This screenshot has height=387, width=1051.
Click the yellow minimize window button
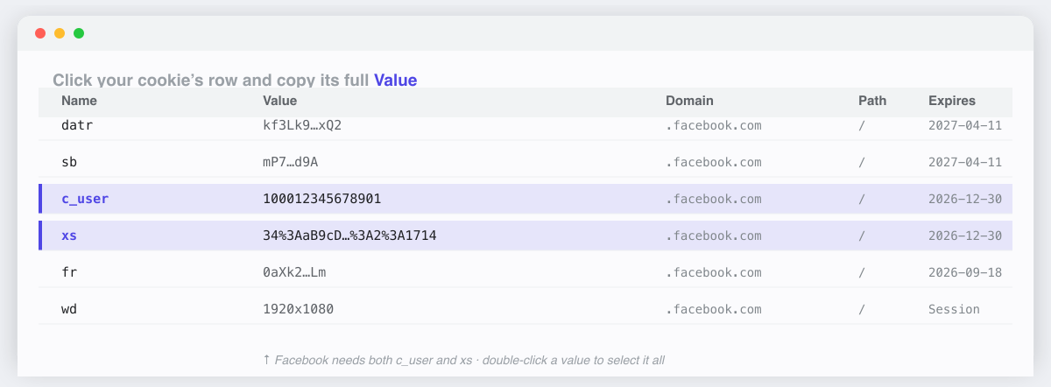click(60, 33)
